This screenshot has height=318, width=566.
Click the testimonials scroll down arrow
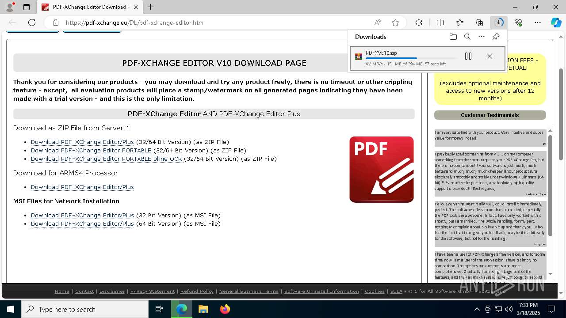click(x=550, y=274)
